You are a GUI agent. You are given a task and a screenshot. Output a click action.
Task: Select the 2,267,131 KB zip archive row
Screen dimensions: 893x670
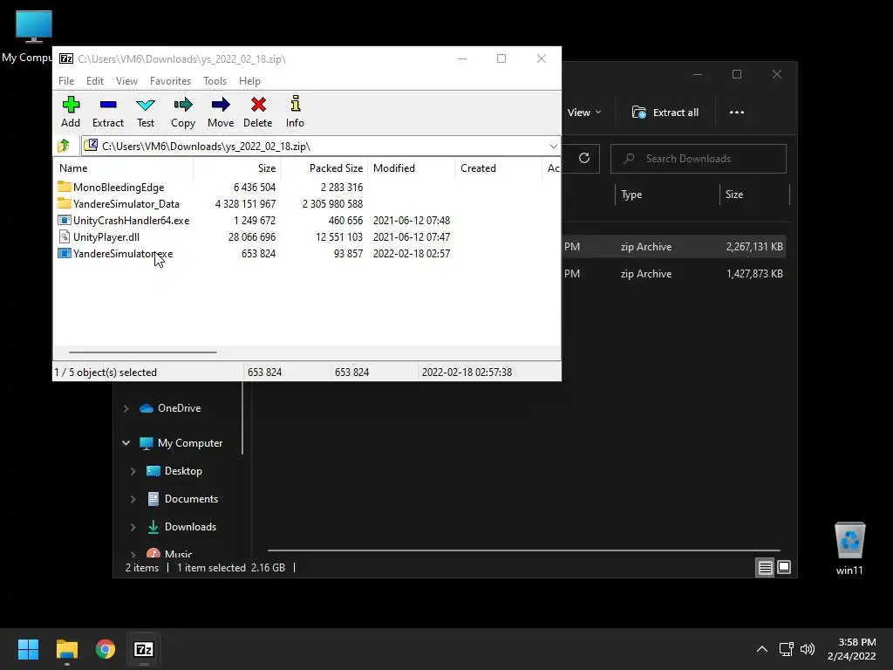673,247
